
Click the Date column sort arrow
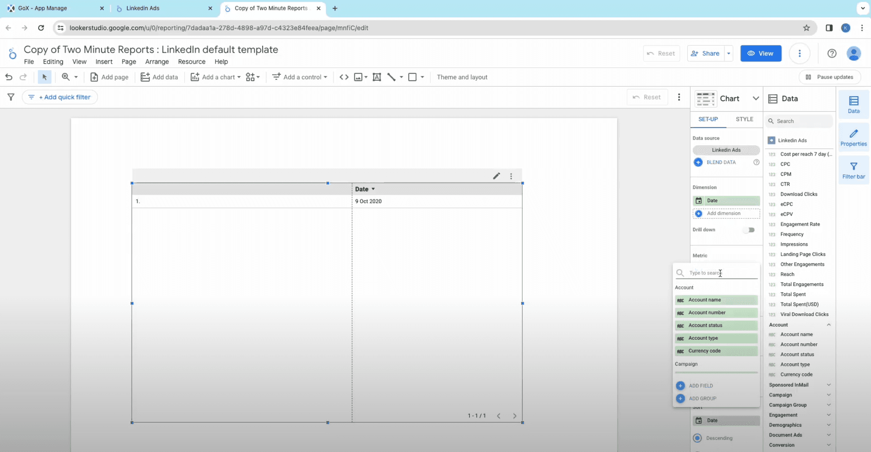[x=373, y=189]
